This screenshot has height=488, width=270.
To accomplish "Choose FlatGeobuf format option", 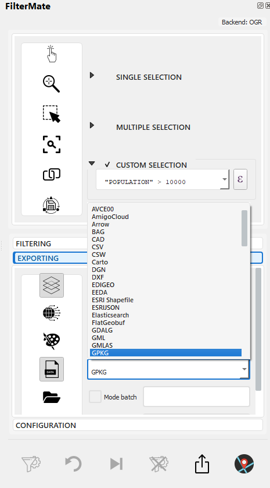I will coord(165,323).
